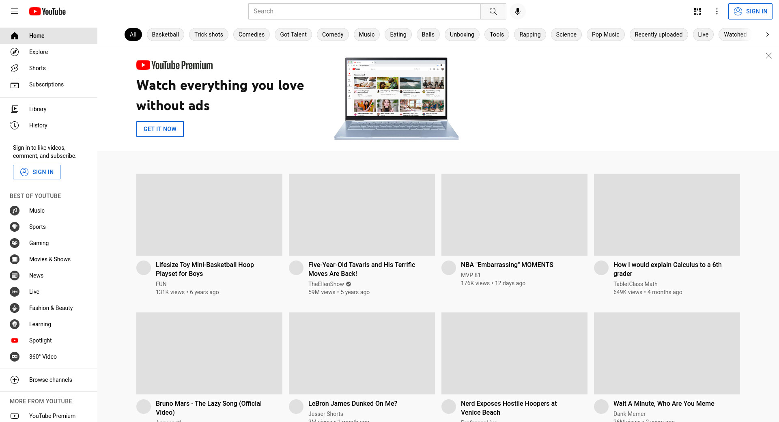Viewport: 779px width, 422px height.
Task: Select the Science filter chip
Action: [566, 34]
